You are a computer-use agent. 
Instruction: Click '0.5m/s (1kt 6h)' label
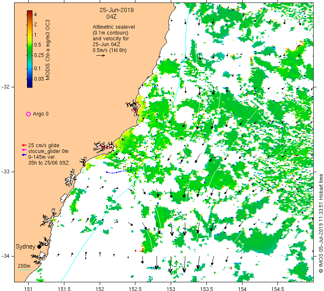(x=110, y=50)
